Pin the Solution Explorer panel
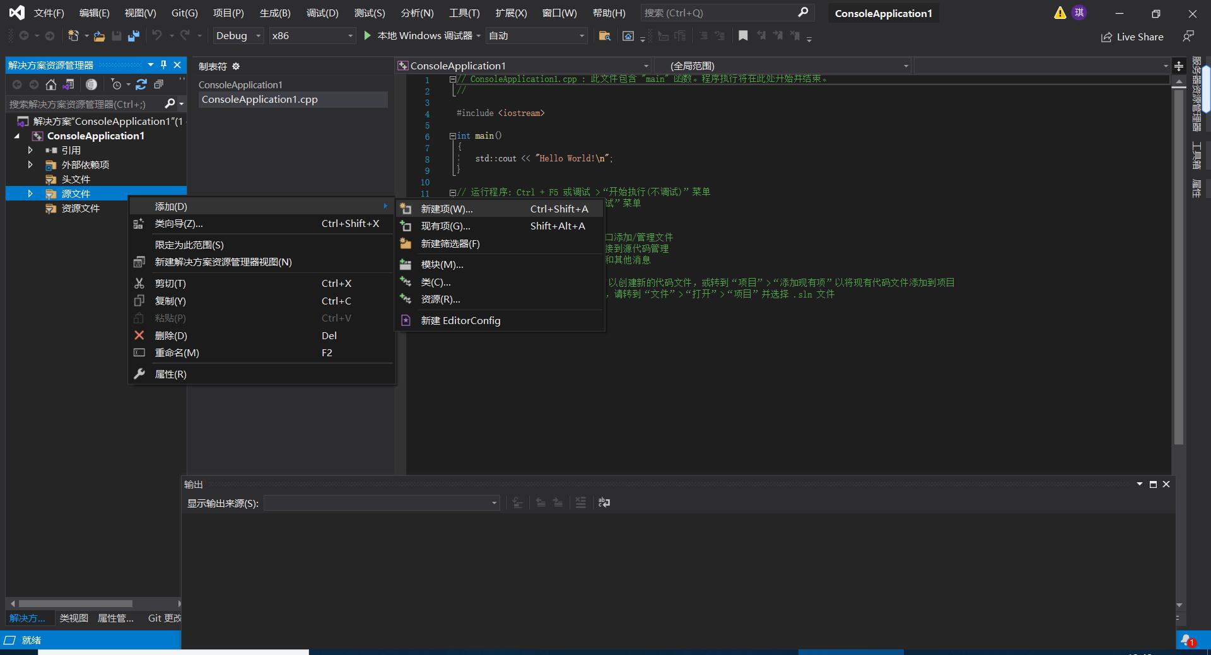Viewport: 1211px width, 655px height. tap(163, 65)
